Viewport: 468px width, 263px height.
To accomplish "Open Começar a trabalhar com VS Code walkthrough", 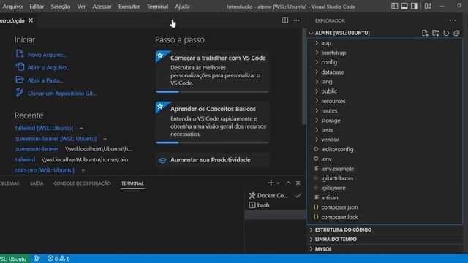I will (x=212, y=72).
